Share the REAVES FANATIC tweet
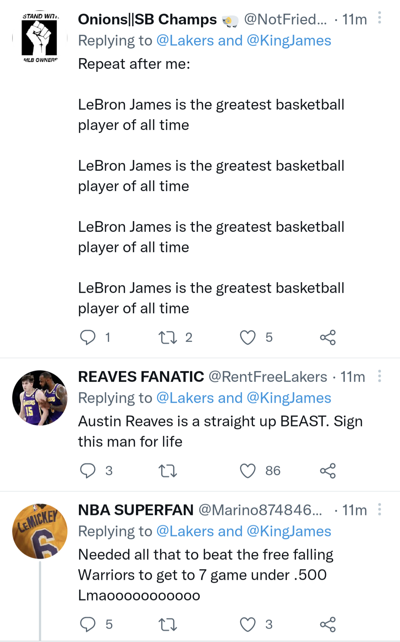The height and width of the screenshot is (642, 400). (x=329, y=471)
